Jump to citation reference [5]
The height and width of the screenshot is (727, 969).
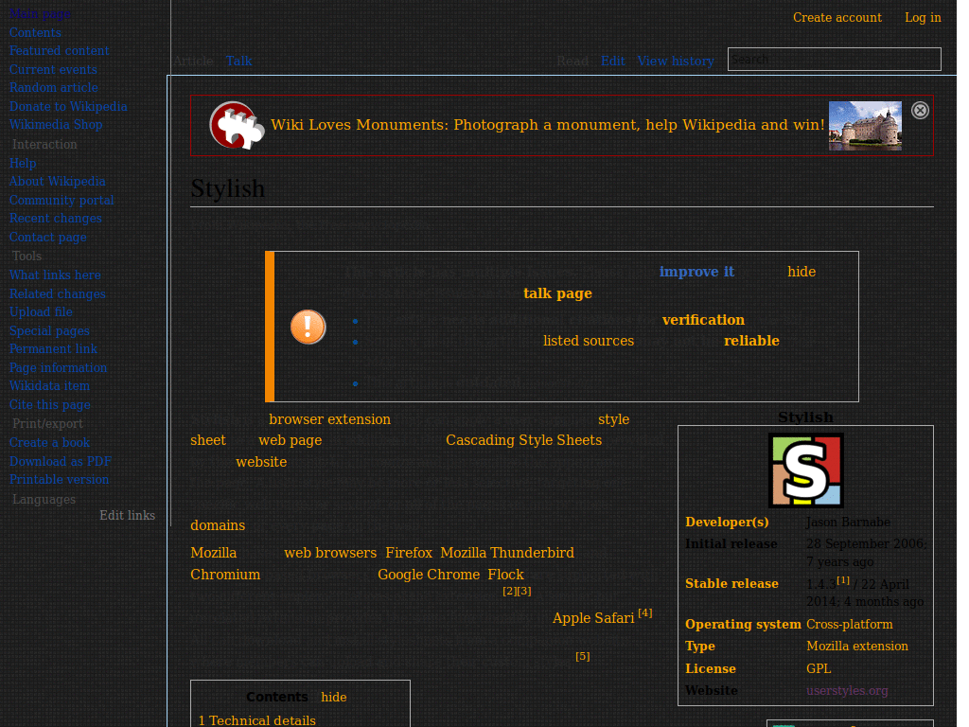(x=582, y=657)
